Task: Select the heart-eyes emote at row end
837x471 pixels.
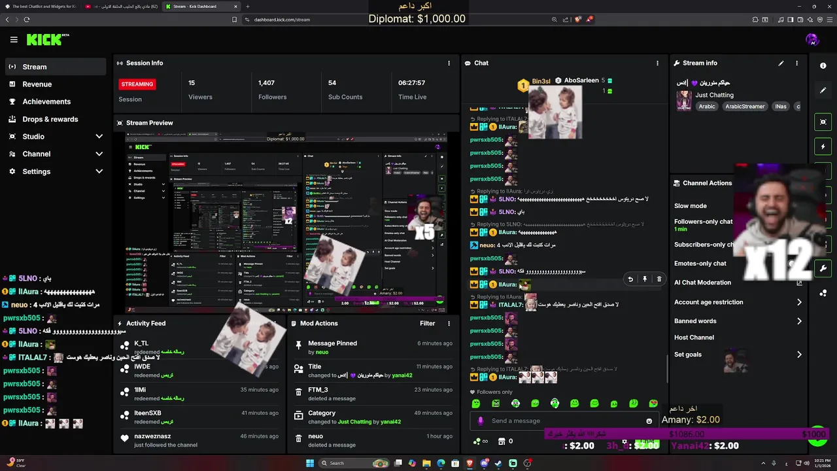Action: pos(653,404)
